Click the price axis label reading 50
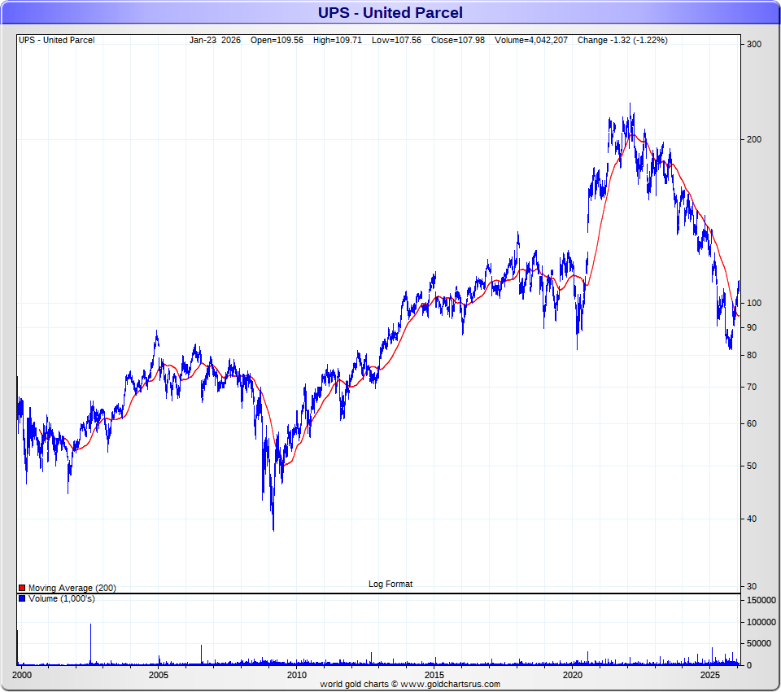 tap(752, 466)
